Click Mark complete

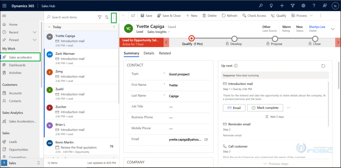coord(265,108)
